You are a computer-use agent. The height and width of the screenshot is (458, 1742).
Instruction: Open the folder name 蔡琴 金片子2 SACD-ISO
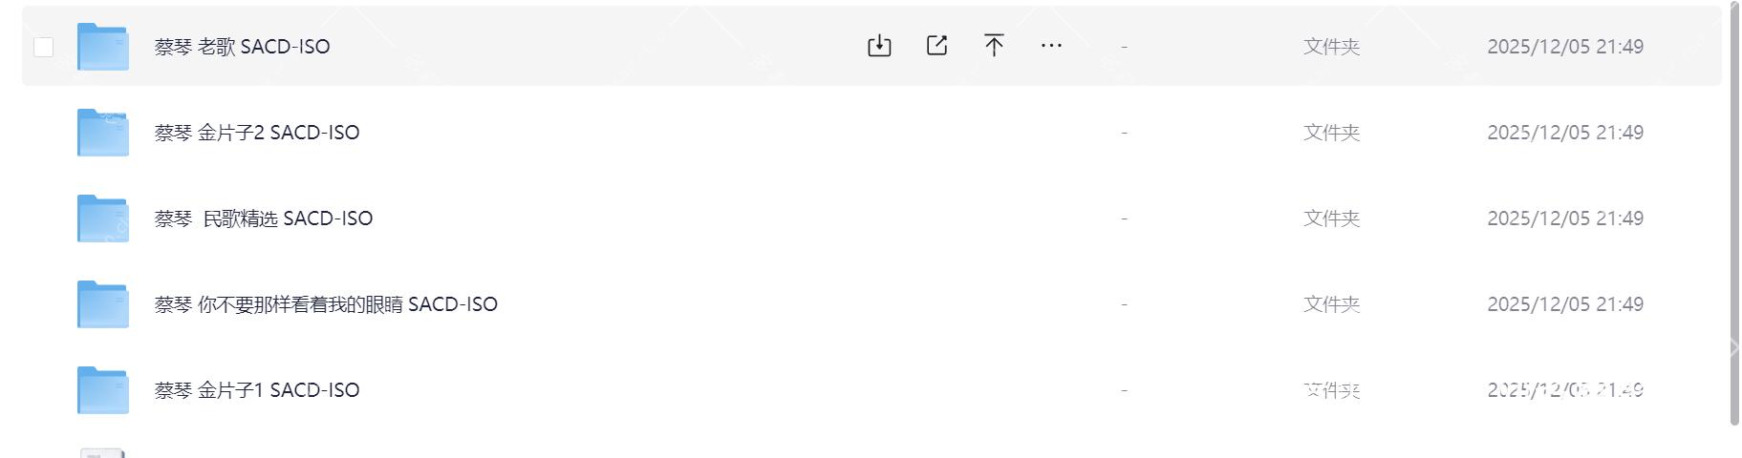pyautogui.click(x=257, y=133)
